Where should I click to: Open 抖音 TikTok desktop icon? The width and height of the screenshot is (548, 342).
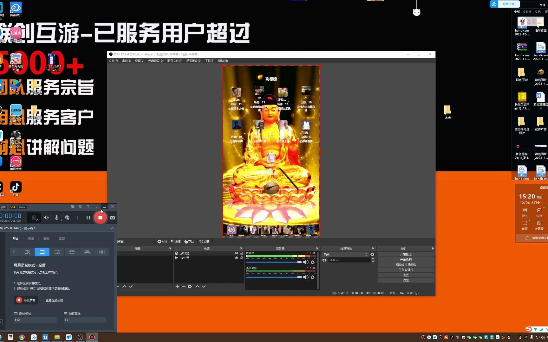16,189
